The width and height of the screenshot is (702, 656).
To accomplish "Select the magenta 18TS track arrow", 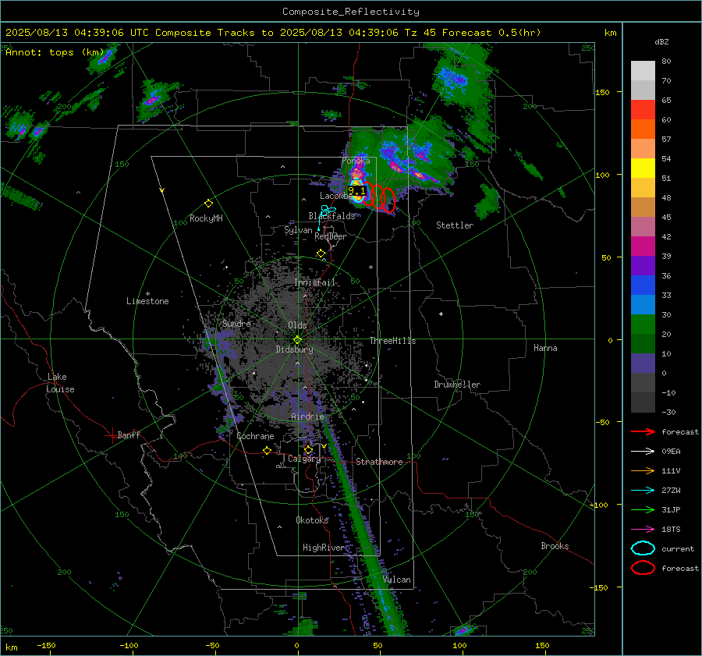I will click(x=643, y=530).
